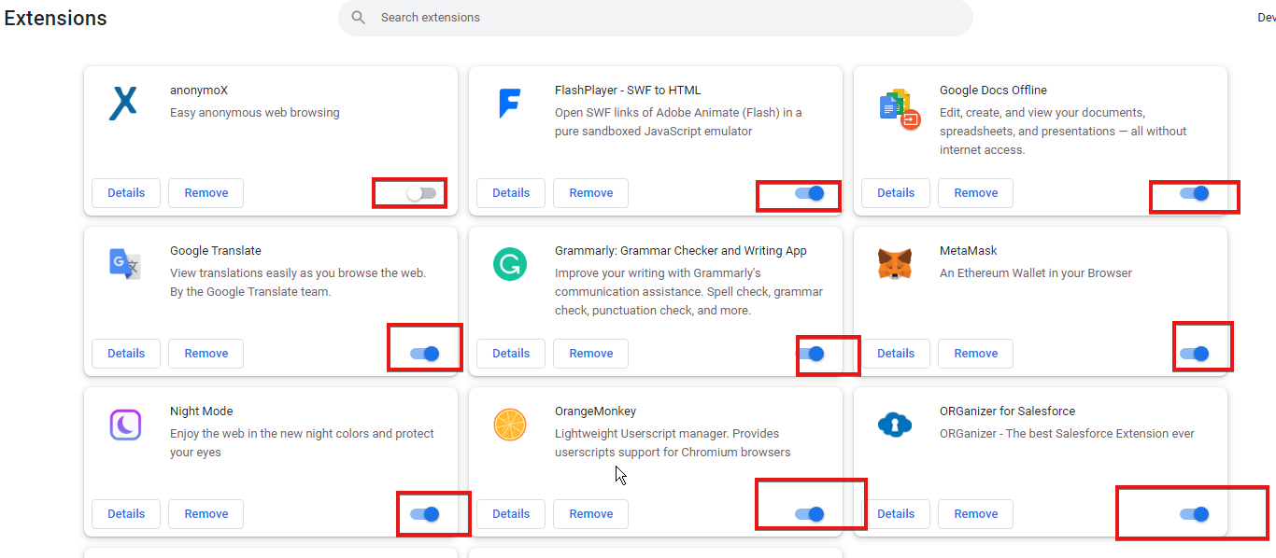1276x558 pixels.
Task: Click the OrangeMonkey orange slice icon
Action: coord(509,425)
